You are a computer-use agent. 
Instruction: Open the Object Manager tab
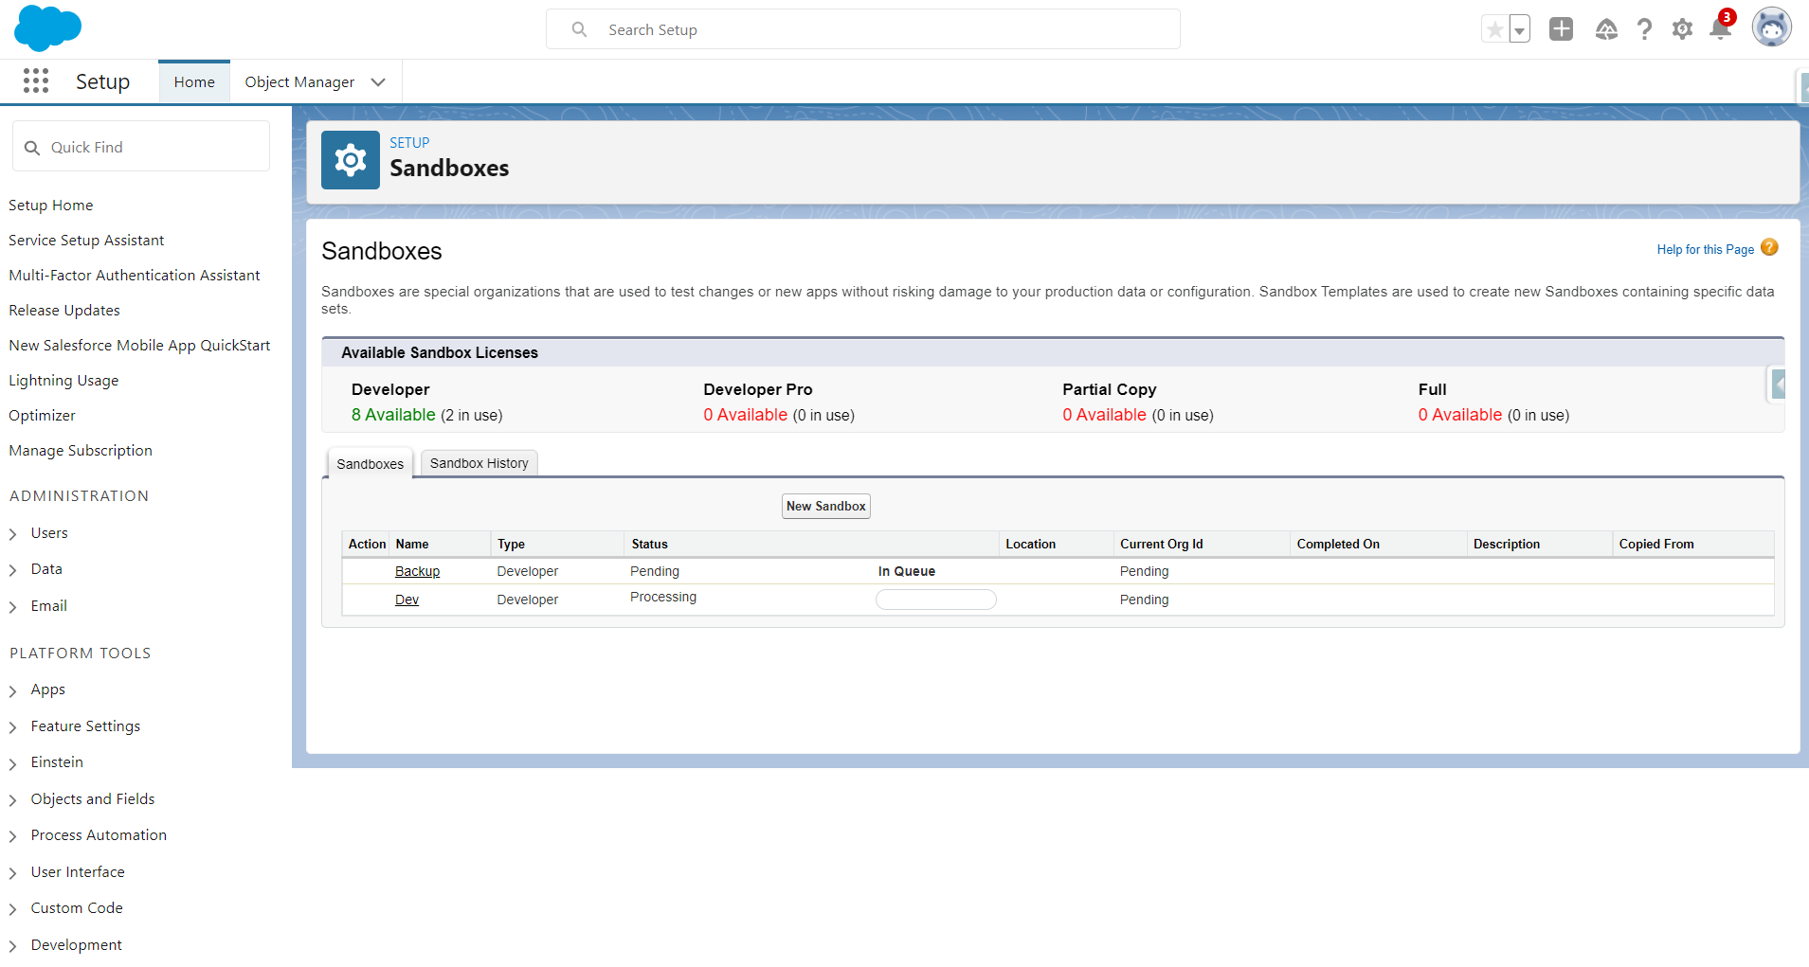click(299, 82)
